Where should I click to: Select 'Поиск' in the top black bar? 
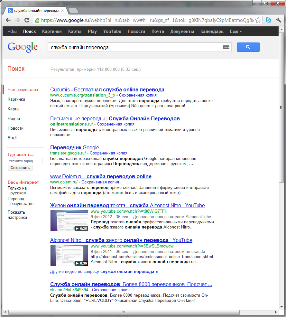coord(30,31)
